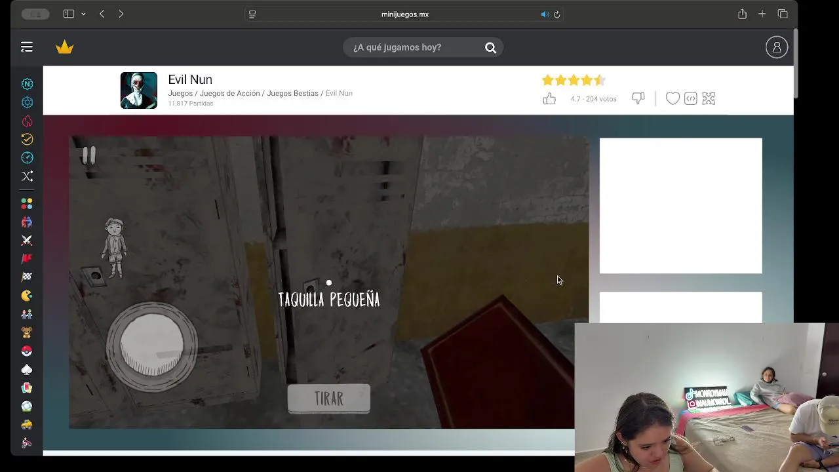The height and width of the screenshot is (472, 839).
Task: Click the minijuegos.mx address bar
Action: click(404, 14)
